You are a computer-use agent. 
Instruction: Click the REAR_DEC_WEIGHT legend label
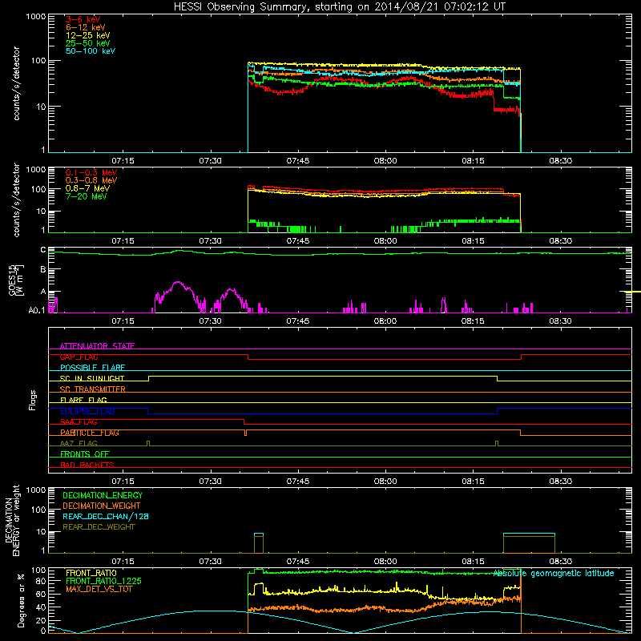coord(99,527)
